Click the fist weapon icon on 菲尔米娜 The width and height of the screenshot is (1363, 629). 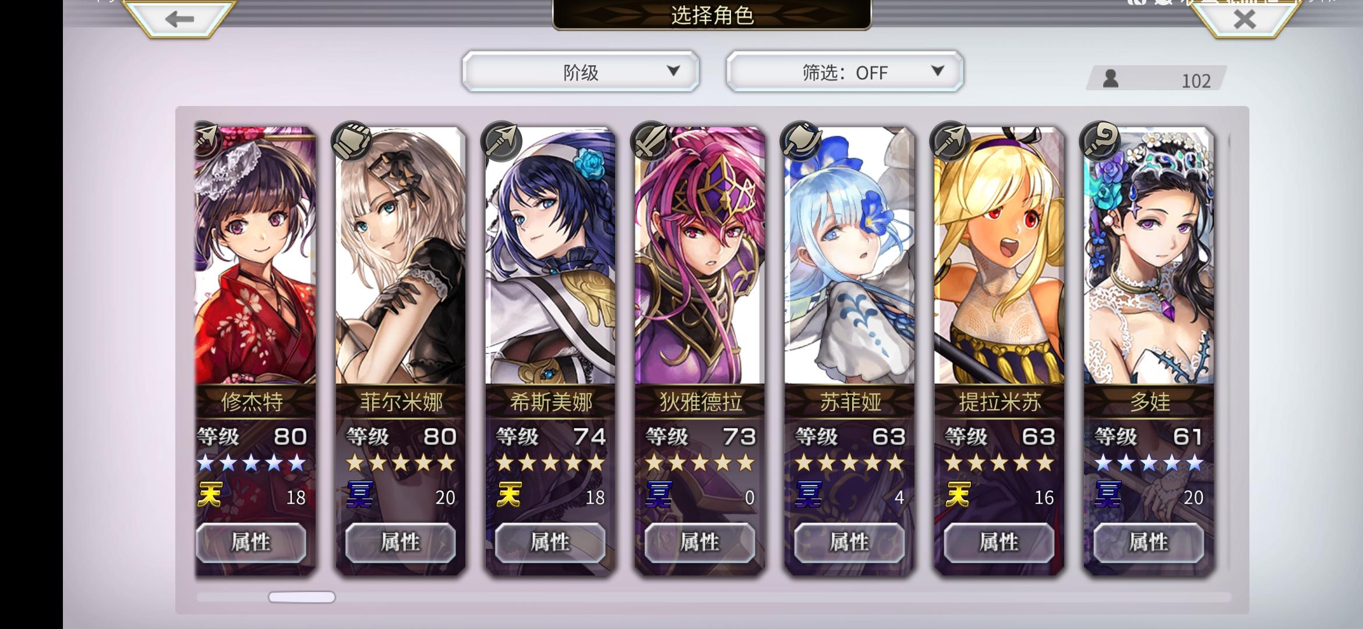(x=351, y=142)
